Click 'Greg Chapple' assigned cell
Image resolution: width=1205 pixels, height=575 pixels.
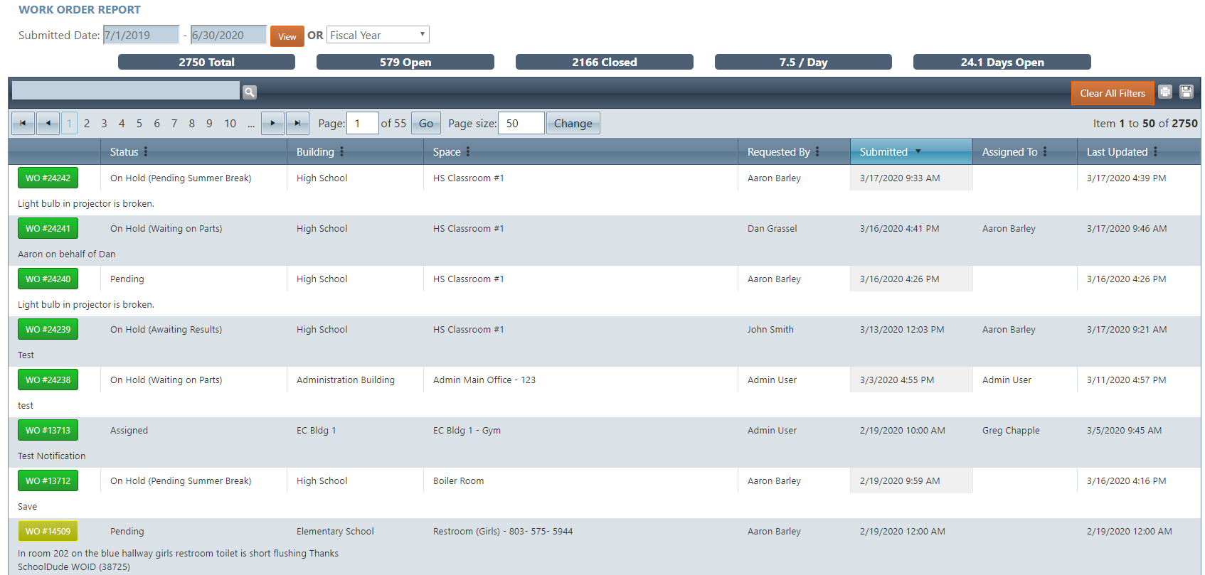pyautogui.click(x=1011, y=430)
